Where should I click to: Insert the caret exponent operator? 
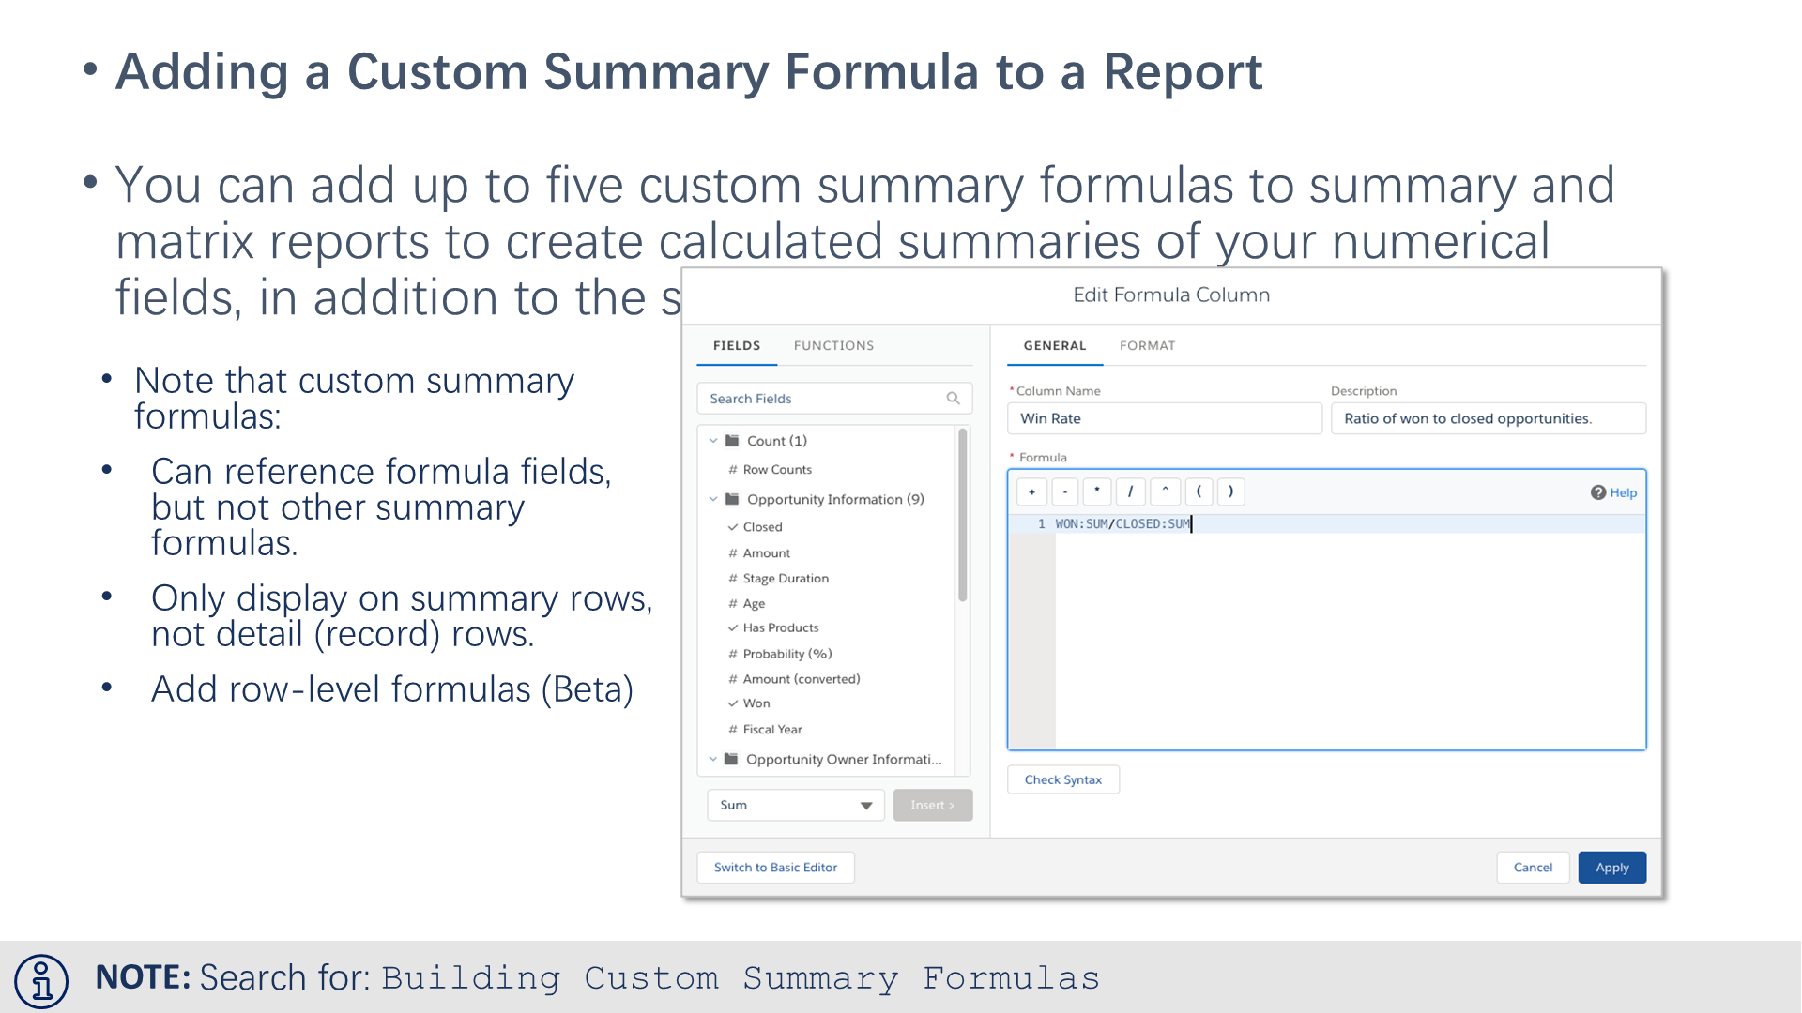(x=1165, y=491)
